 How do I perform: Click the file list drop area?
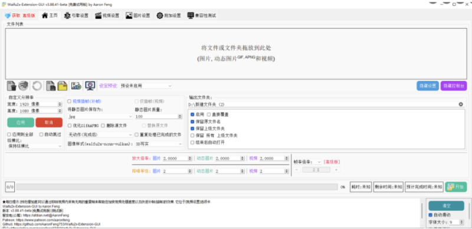point(236,54)
